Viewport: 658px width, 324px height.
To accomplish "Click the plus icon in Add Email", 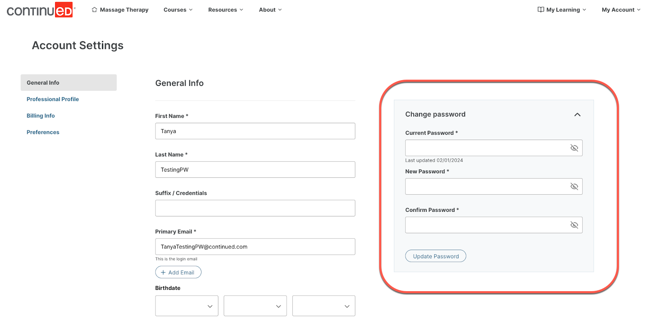I will click(163, 272).
